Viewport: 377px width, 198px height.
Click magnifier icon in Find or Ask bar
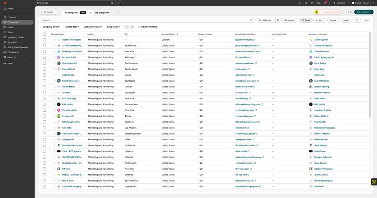(x=112, y=3)
